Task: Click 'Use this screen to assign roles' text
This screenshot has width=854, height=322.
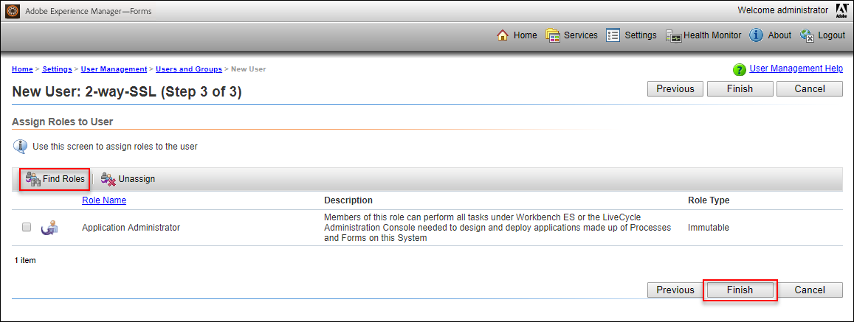Action: click(115, 147)
